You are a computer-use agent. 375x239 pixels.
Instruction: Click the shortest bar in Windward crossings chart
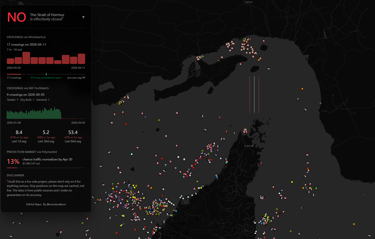(58, 62)
